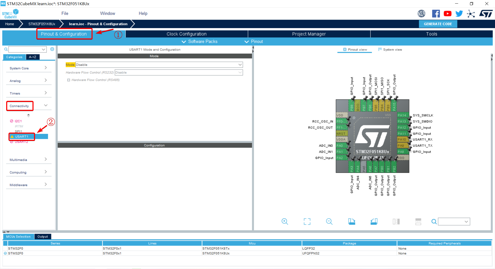Open the USART1 Mode dropdown
495x269 pixels.
click(x=159, y=65)
